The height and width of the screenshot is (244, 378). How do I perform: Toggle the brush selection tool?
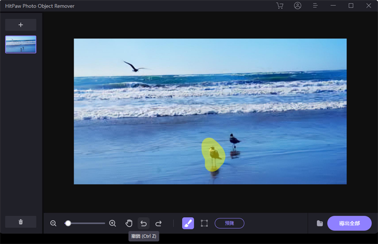coord(188,223)
